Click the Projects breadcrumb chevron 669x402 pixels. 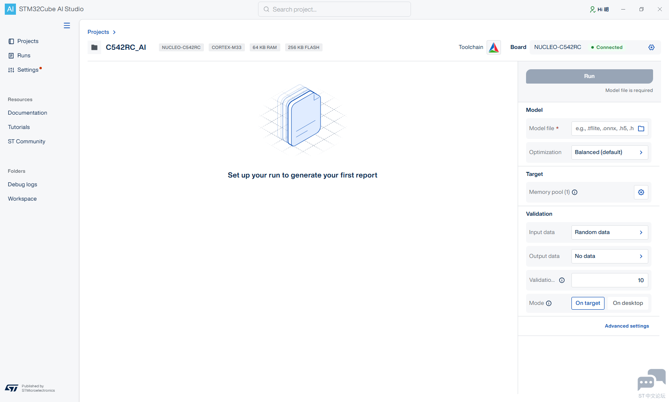click(x=114, y=32)
